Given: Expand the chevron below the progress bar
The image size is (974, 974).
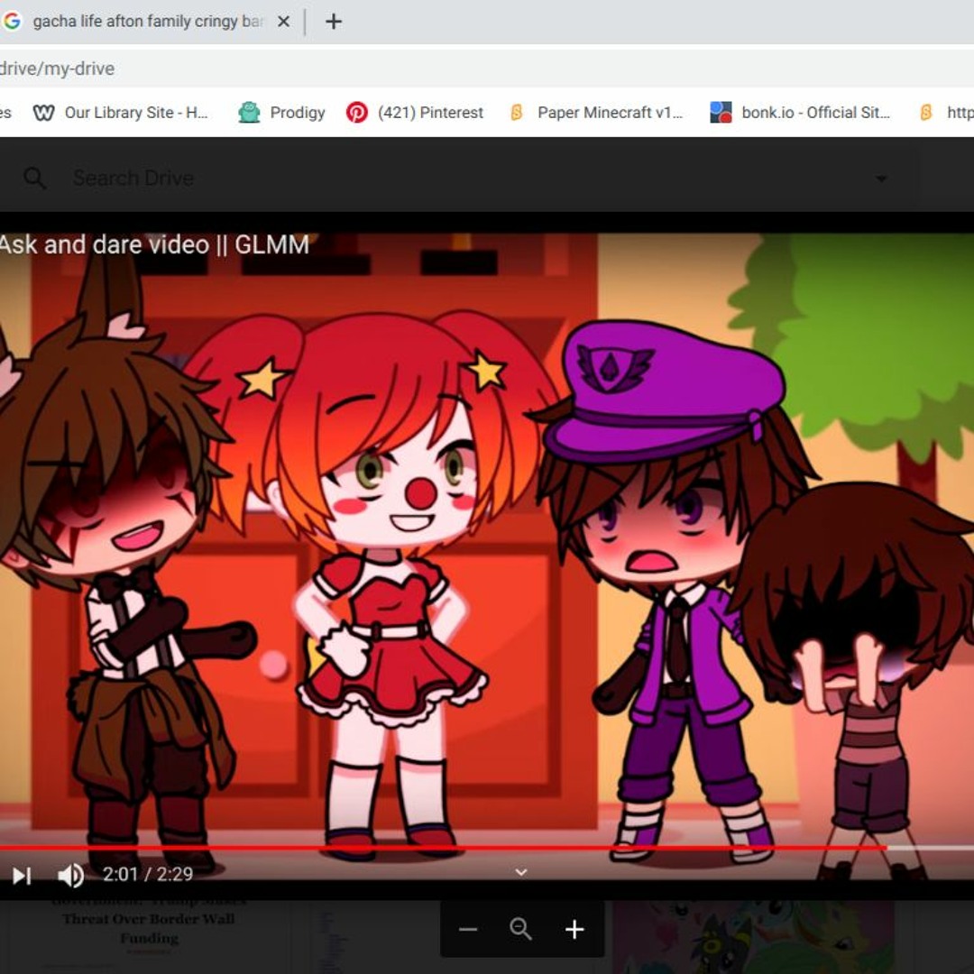Looking at the screenshot, I should pyautogui.click(x=521, y=872).
